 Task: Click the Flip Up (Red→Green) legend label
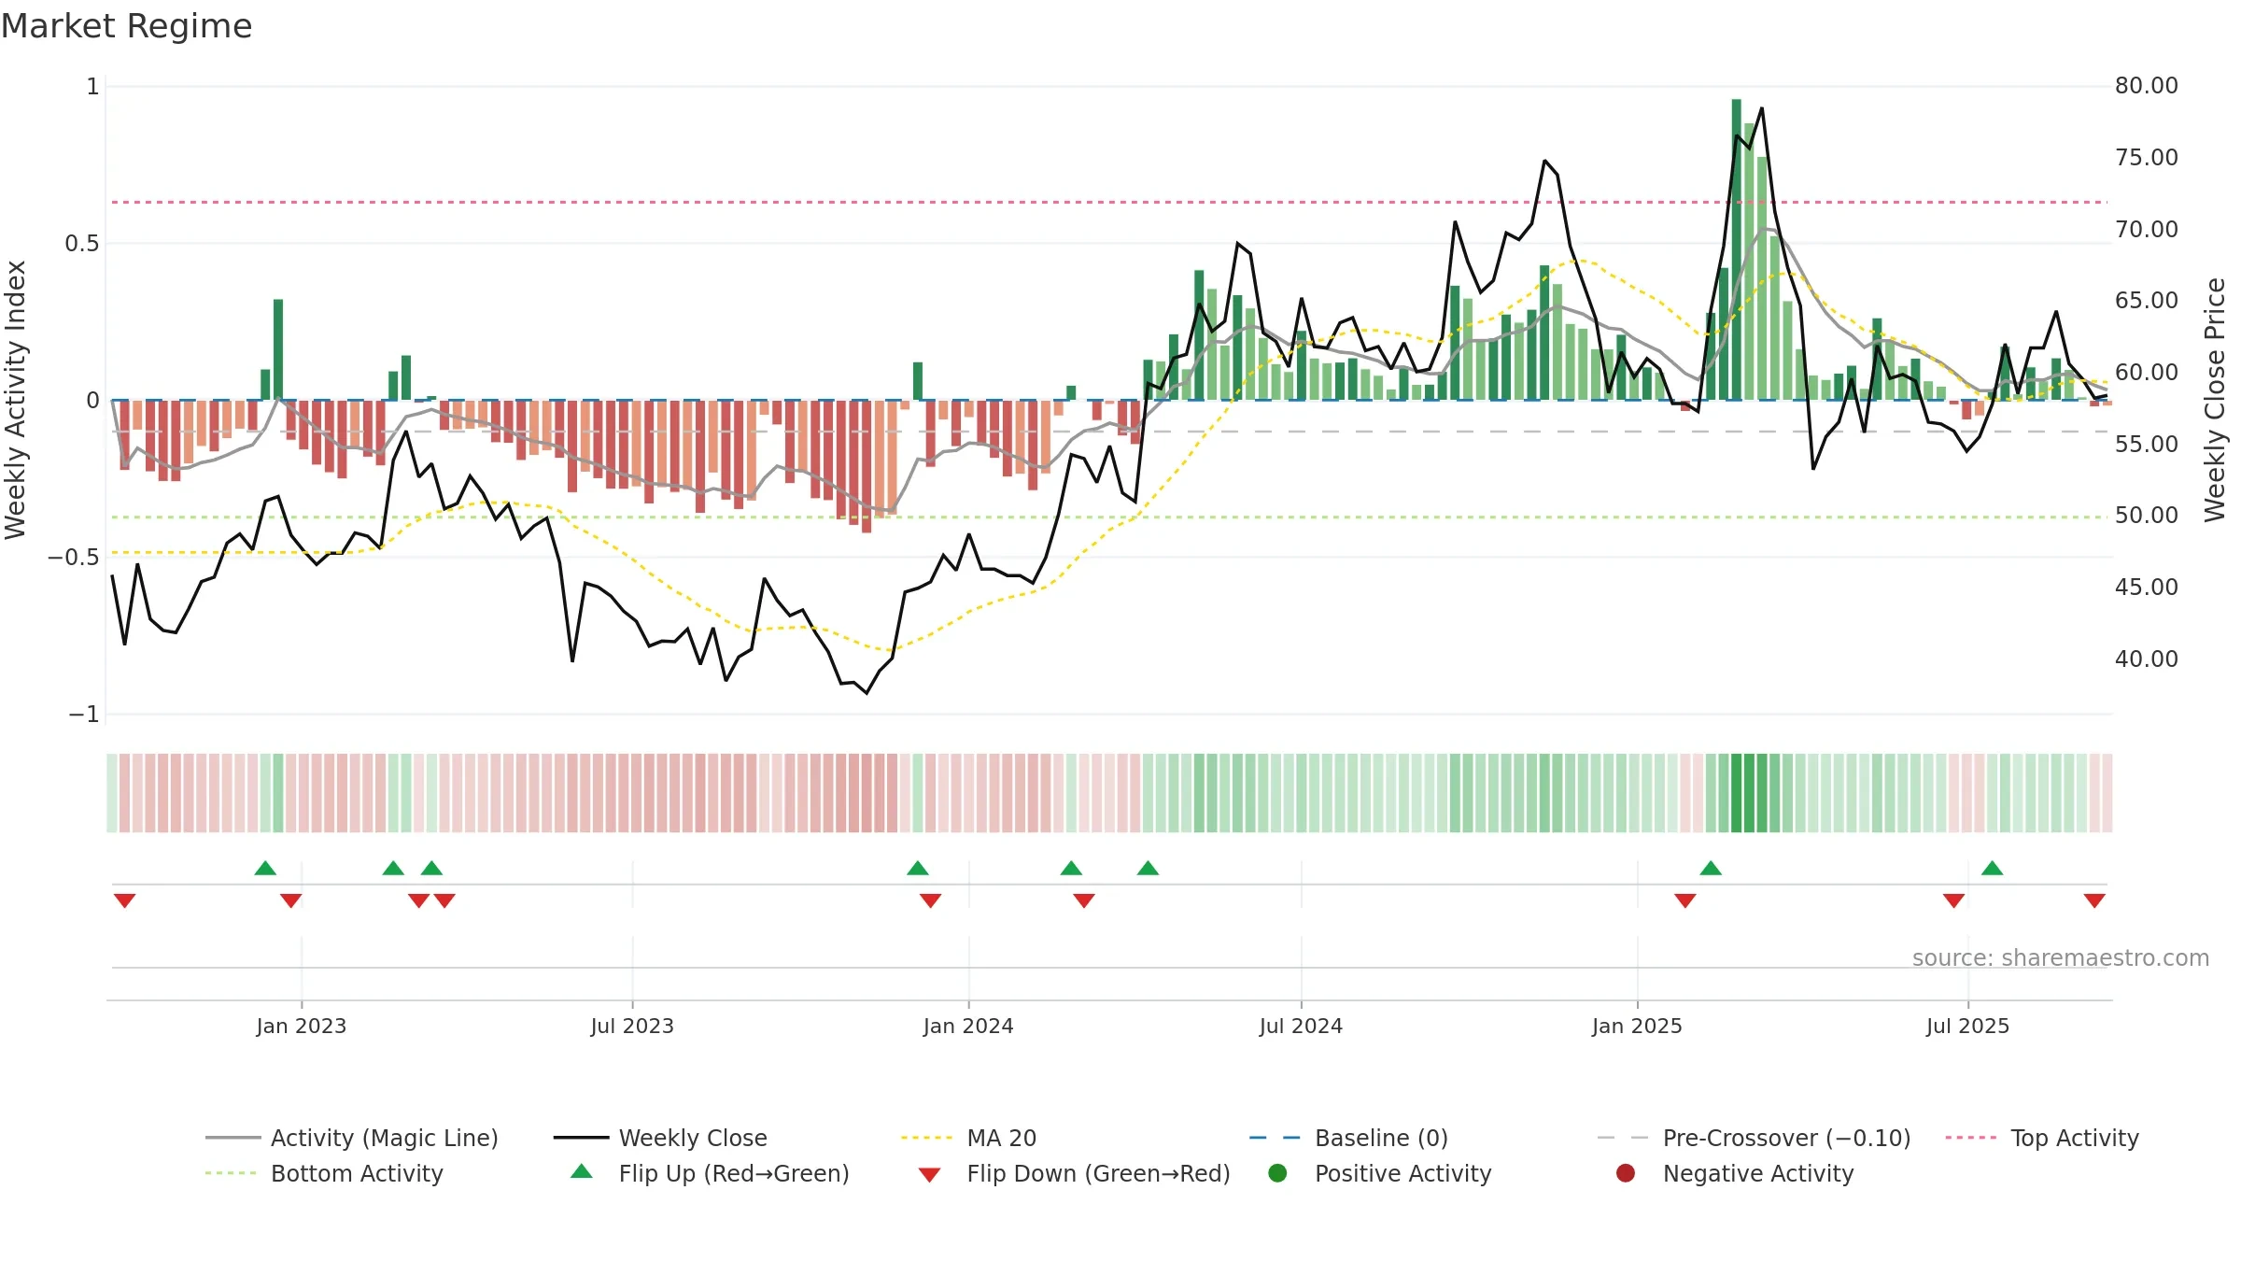734,1173
